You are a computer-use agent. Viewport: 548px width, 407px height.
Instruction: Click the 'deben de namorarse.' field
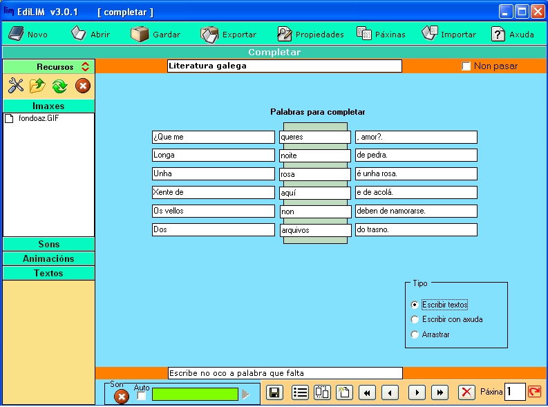416,211
